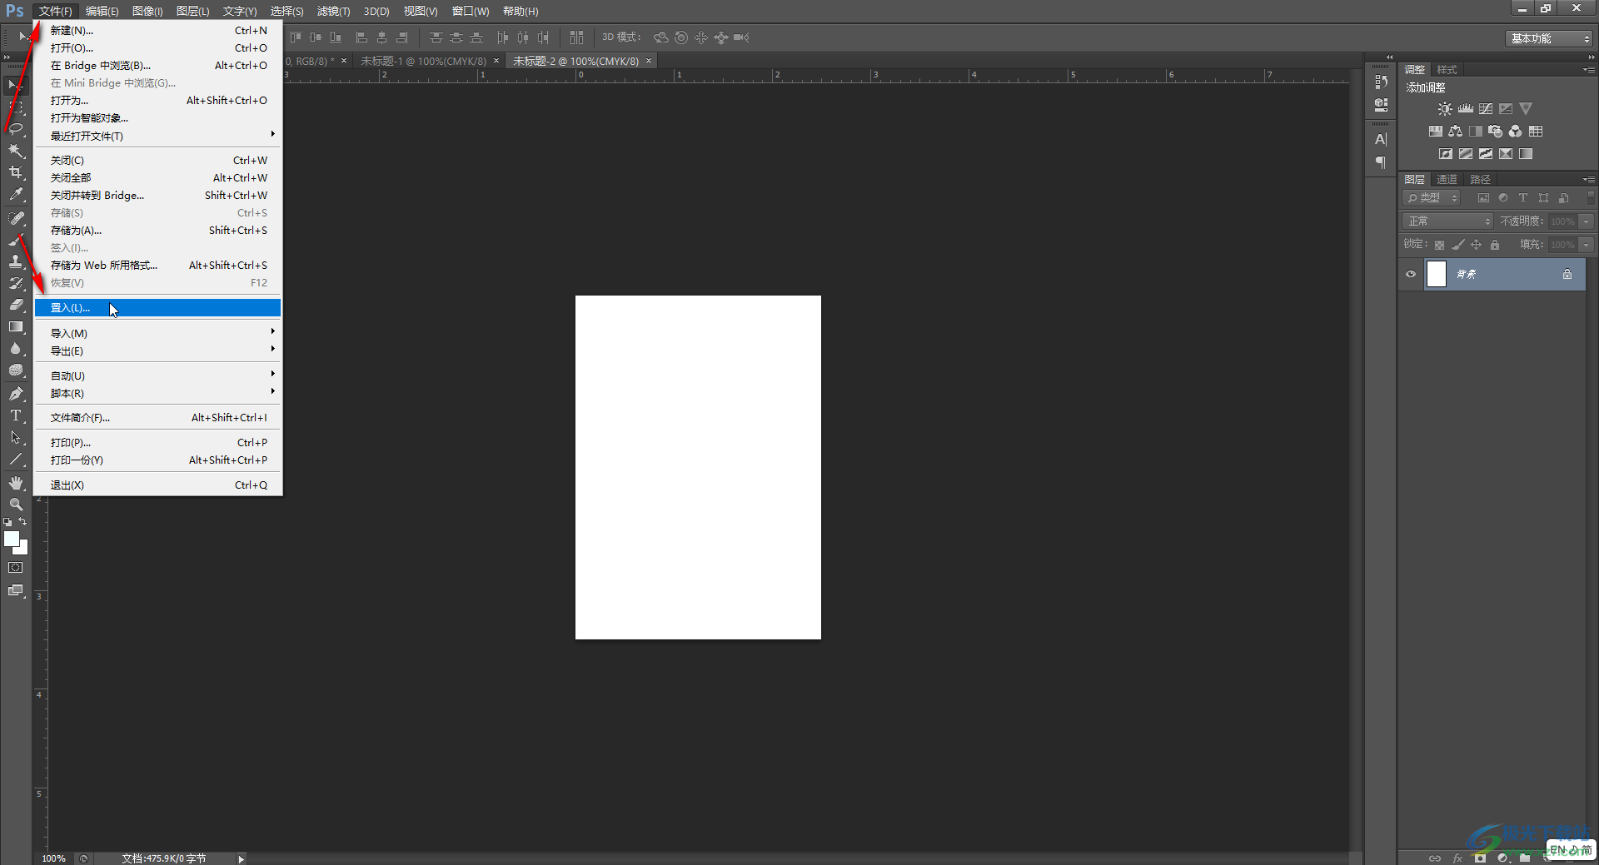Select the Sponge tool
Screen dimensions: 1599x865
(16, 370)
